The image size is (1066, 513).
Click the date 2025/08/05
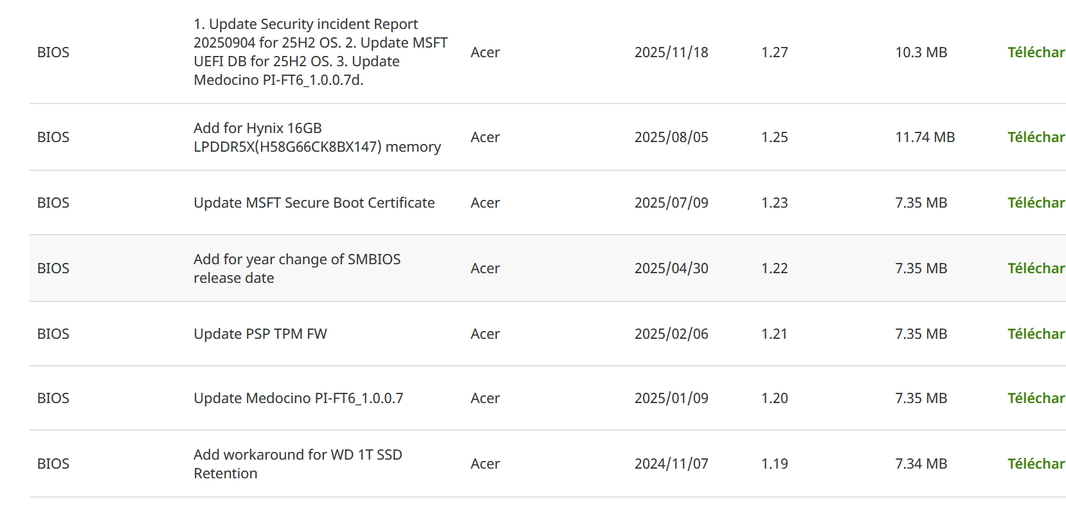click(671, 138)
